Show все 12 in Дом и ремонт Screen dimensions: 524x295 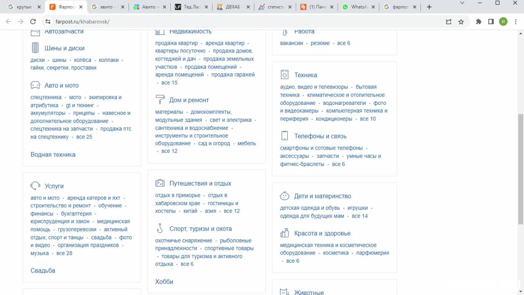(169, 151)
